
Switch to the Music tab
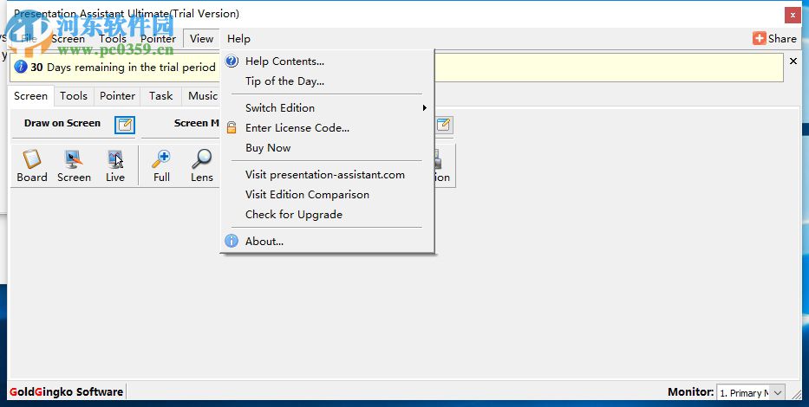pyautogui.click(x=203, y=96)
